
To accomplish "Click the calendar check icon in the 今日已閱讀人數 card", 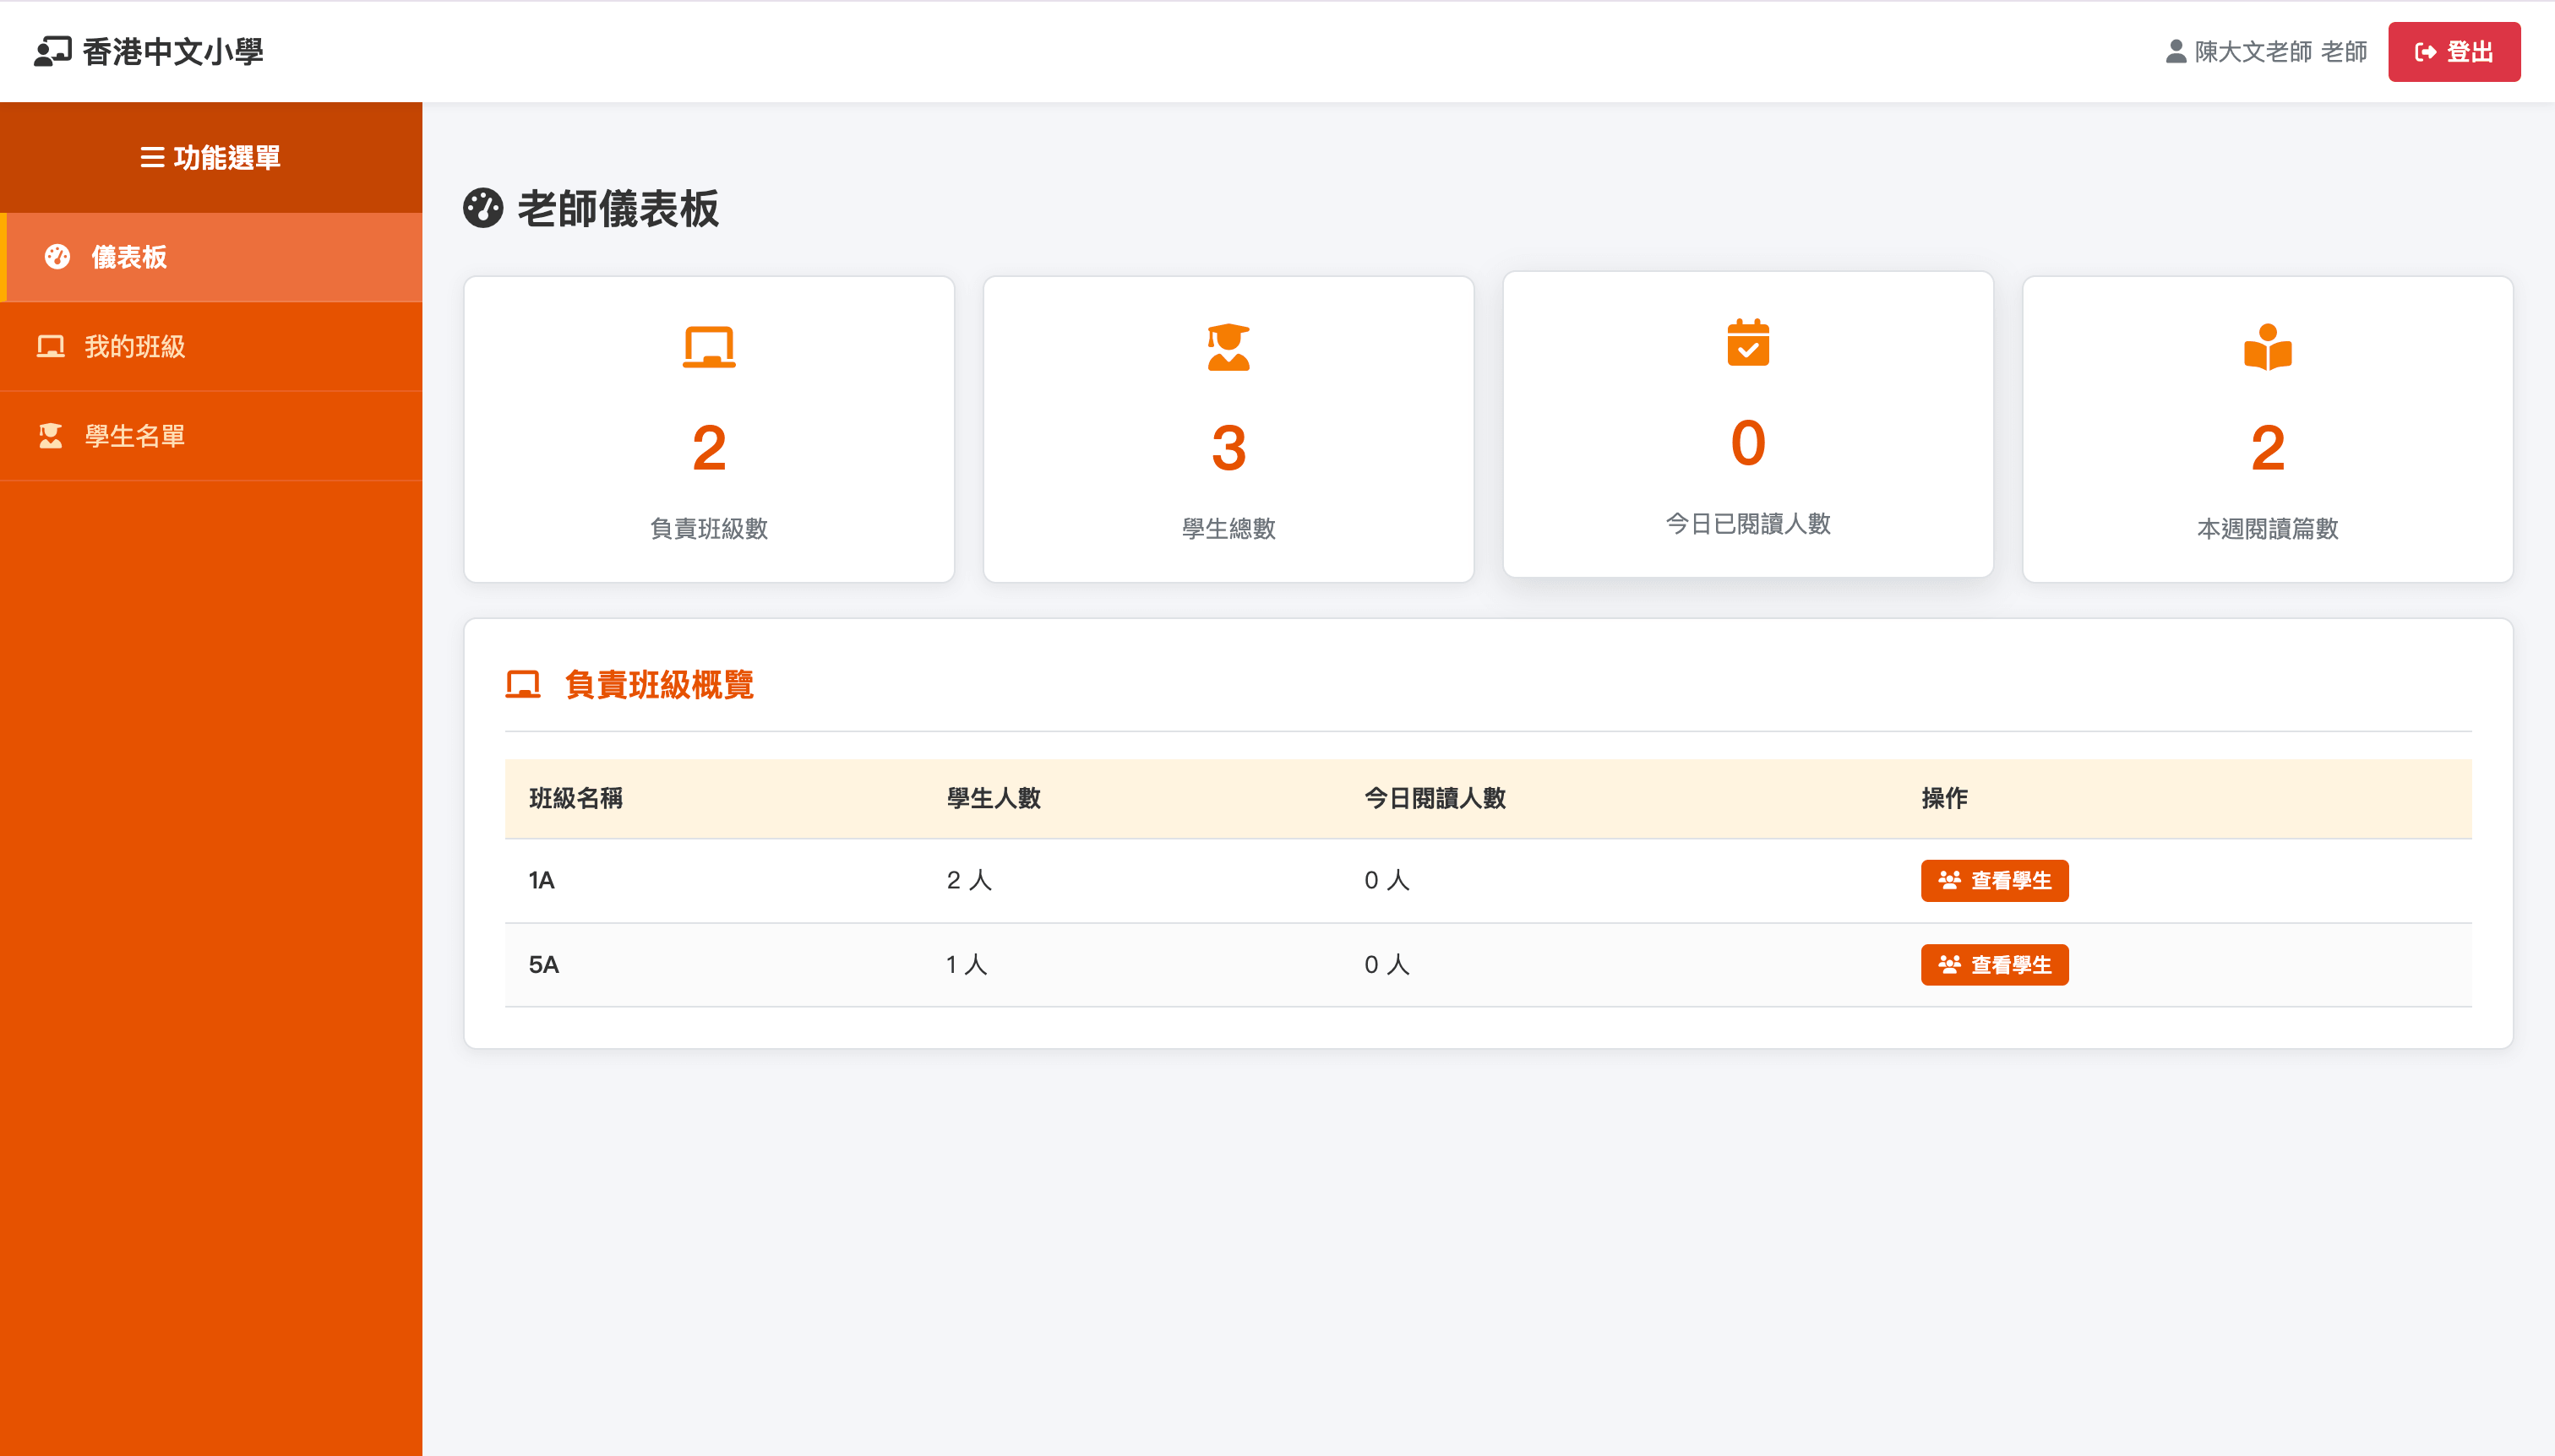I will (x=1747, y=342).
